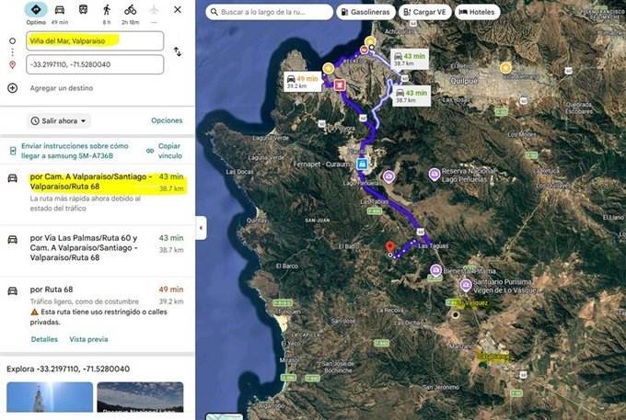The width and height of the screenshot is (626, 420).
Task: Open Detalles for the selected route
Action: pos(44,339)
